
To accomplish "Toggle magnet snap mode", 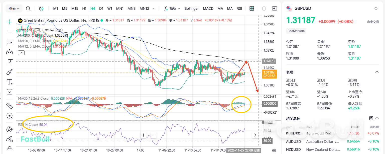I will (9, 129).
